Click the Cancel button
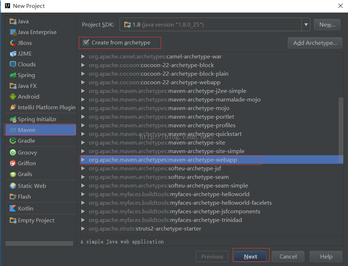This screenshot has width=348, height=266. pyautogui.click(x=288, y=256)
